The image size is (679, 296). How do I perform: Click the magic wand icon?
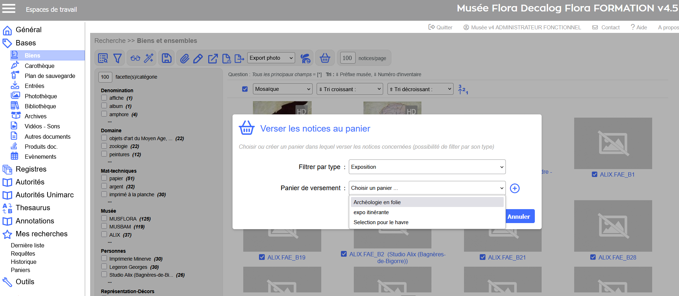[148, 58]
